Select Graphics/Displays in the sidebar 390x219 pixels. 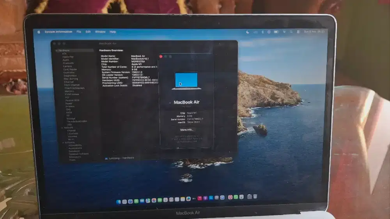tap(74, 88)
